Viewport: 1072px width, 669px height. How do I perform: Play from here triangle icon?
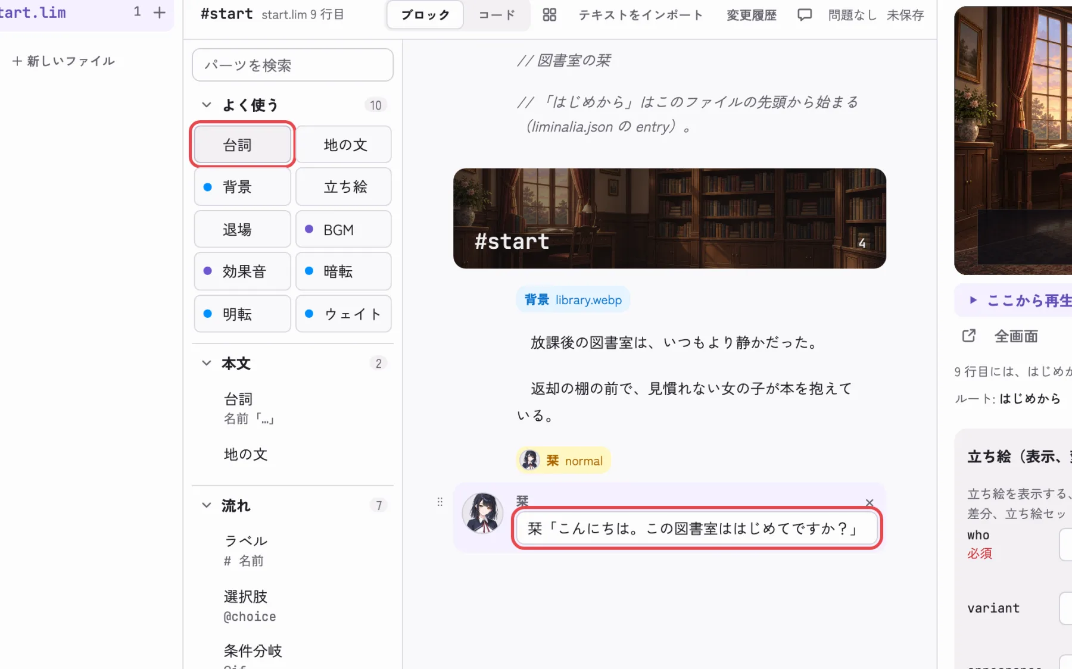973,300
